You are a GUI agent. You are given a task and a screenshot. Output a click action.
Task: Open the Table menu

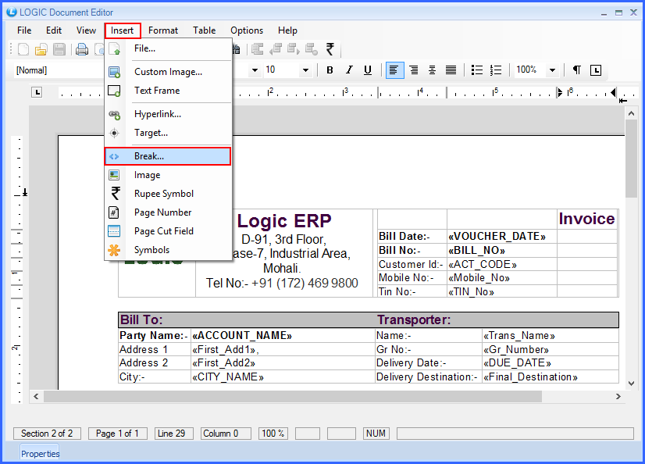(x=204, y=30)
